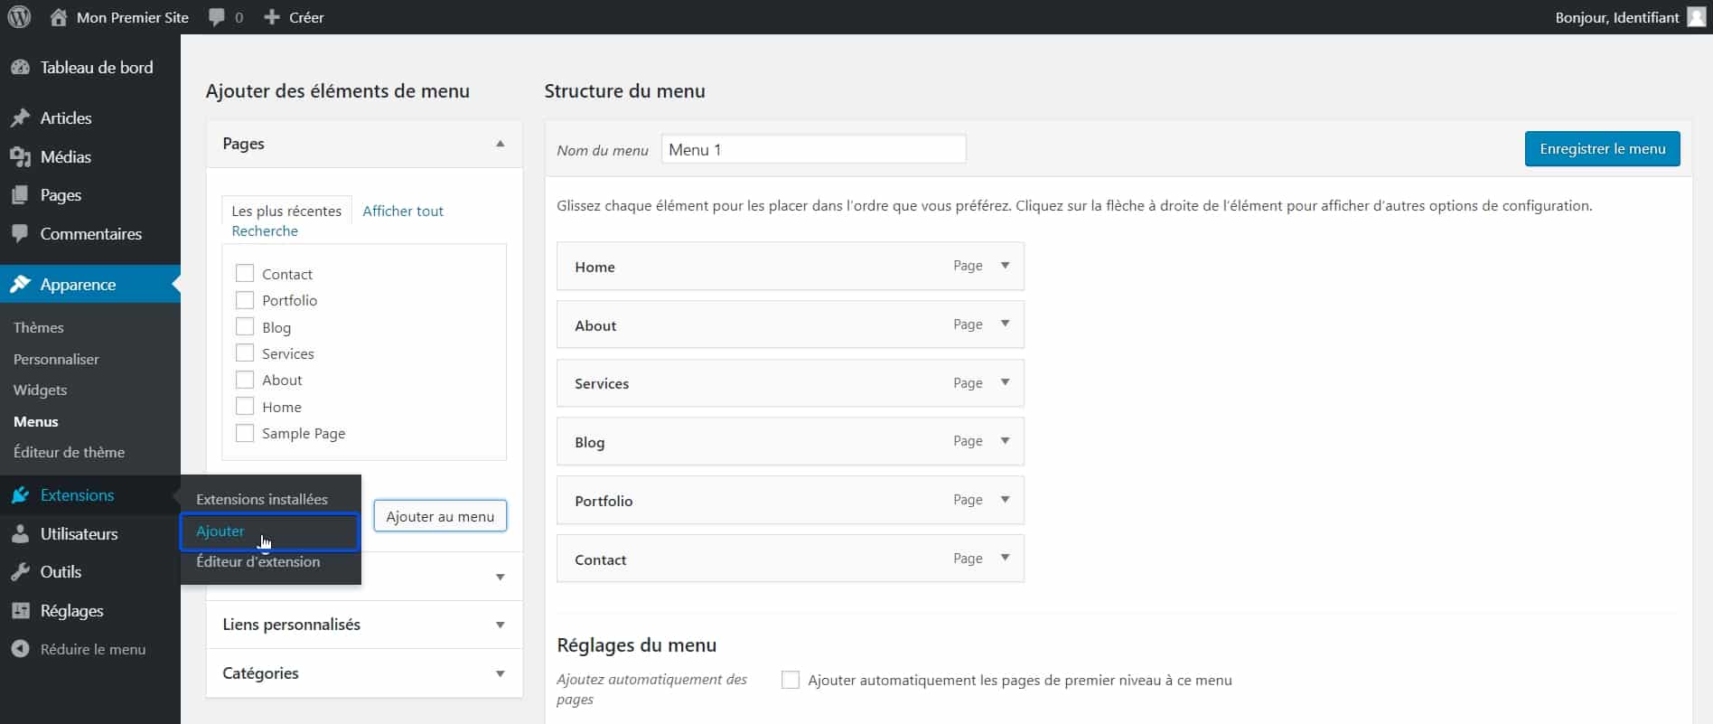The image size is (1713, 724).
Task: Expand the Home menu item options
Action: (1005, 266)
